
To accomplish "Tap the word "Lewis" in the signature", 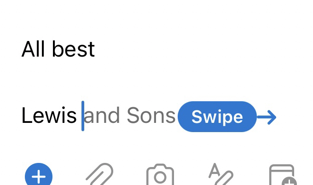I will [x=49, y=116].
